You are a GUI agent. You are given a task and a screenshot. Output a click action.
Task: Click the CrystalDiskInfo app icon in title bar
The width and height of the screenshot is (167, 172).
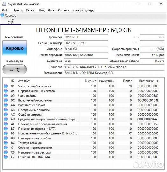[x=4, y=4]
